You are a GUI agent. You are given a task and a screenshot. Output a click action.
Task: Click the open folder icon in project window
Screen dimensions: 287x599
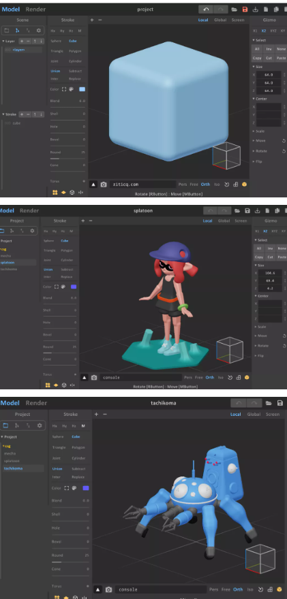coord(235,9)
